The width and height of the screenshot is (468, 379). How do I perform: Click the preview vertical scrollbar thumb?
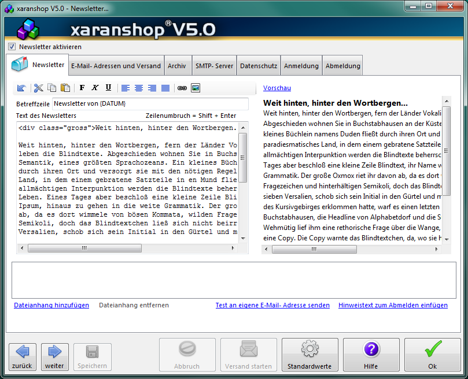click(447, 151)
